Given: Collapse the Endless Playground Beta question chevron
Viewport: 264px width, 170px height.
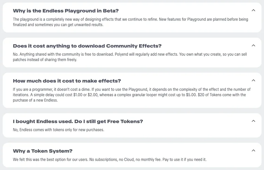Looking at the screenshot, I should click(x=253, y=11).
